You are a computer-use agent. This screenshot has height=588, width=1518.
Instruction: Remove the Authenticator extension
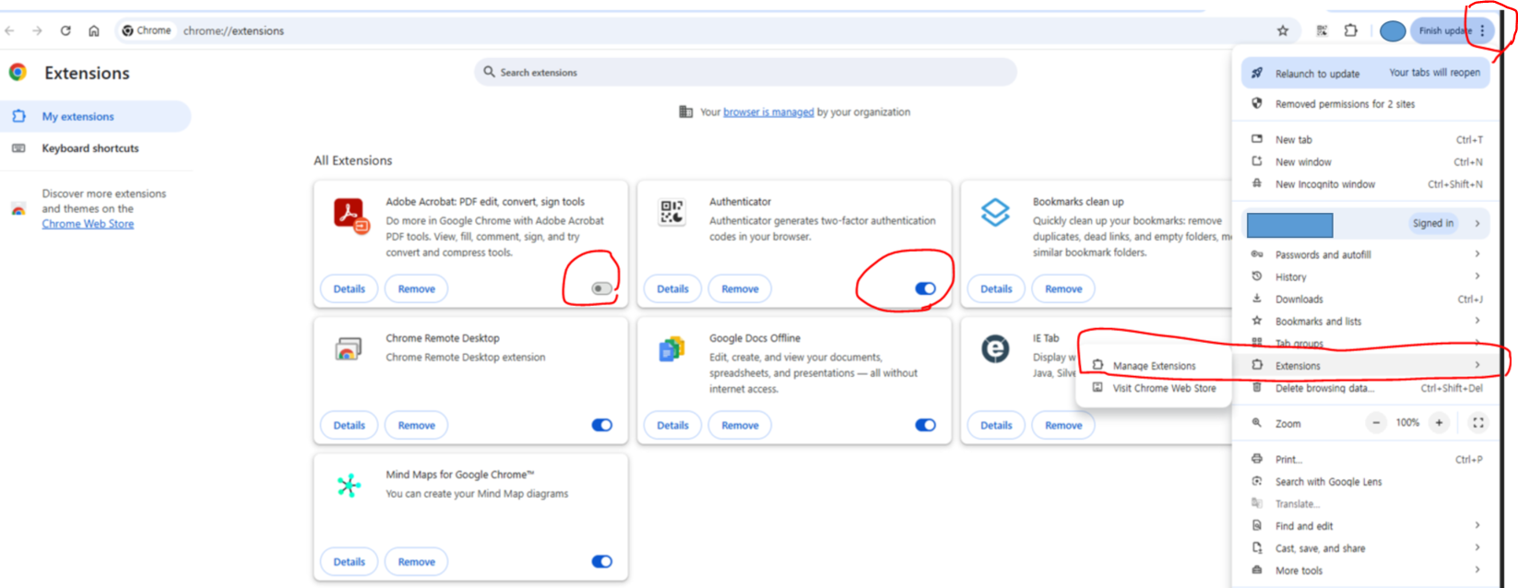tap(740, 288)
